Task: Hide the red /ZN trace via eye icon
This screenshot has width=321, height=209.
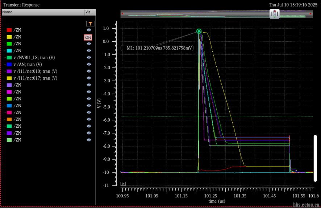Action: click(89, 30)
